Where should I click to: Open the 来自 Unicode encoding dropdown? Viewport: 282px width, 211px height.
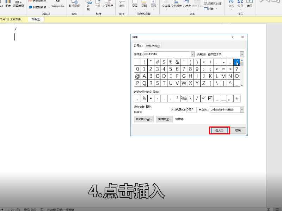coord(242,109)
